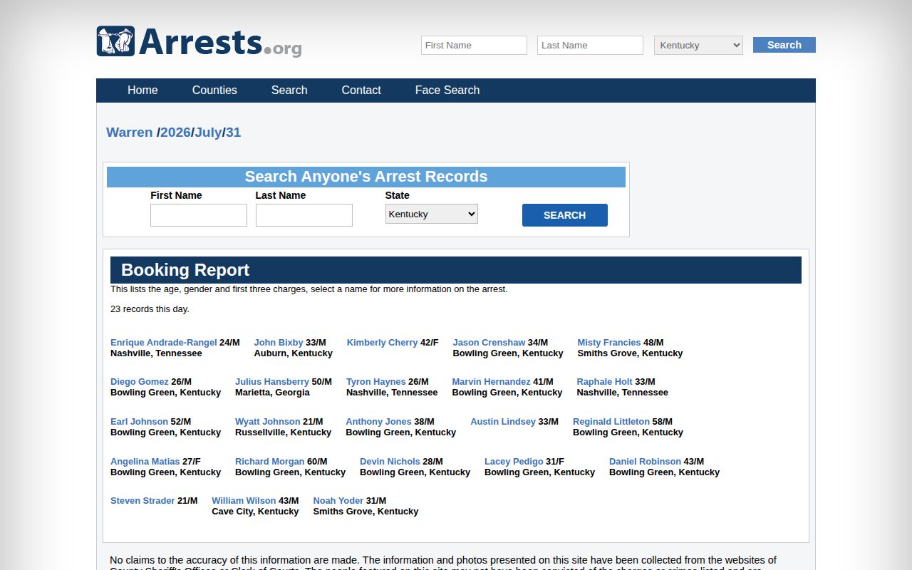Open Julius Hansberry's arrest record
912x570 pixels.
coord(272,382)
